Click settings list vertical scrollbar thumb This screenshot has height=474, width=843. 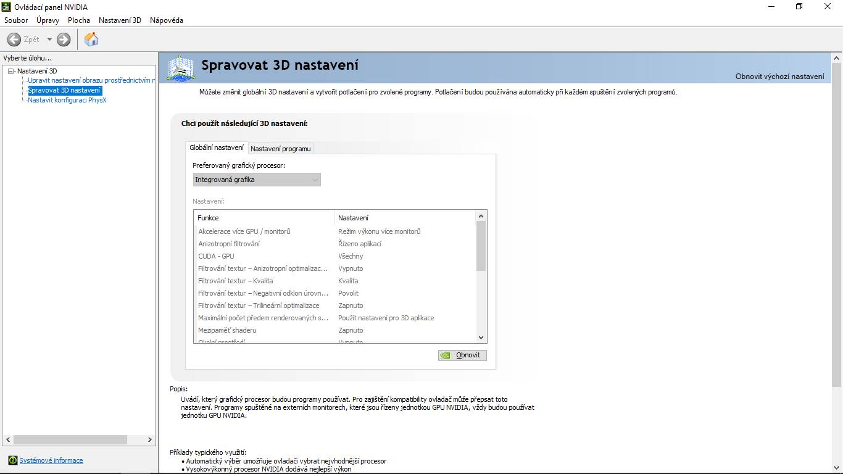point(481,246)
